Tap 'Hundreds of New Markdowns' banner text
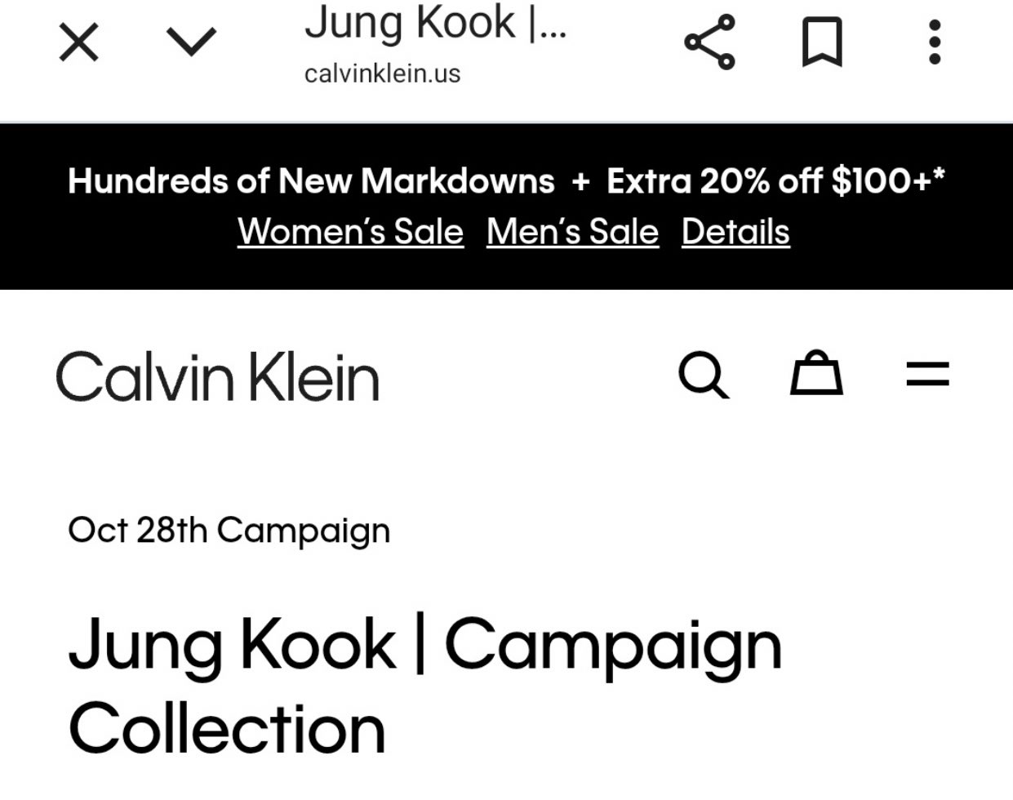Viewport: 1013px width, 800px height. (311, 181)
